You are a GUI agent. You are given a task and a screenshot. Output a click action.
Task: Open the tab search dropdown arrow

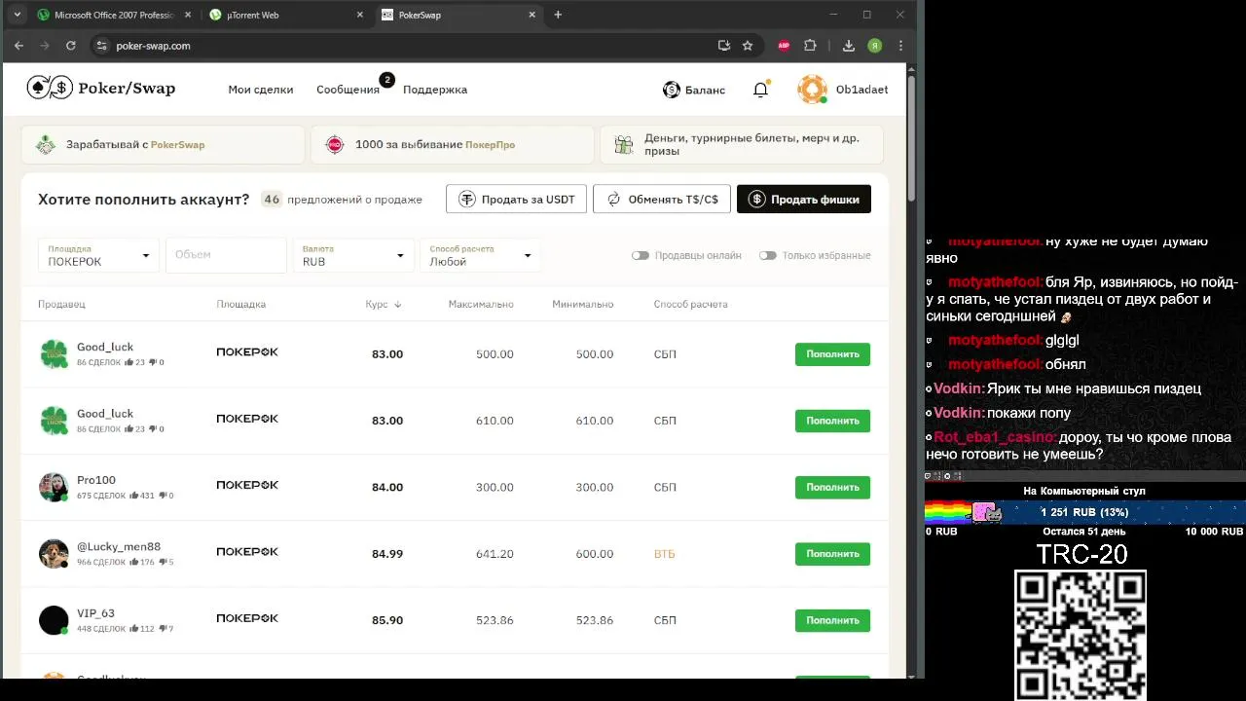17,15
